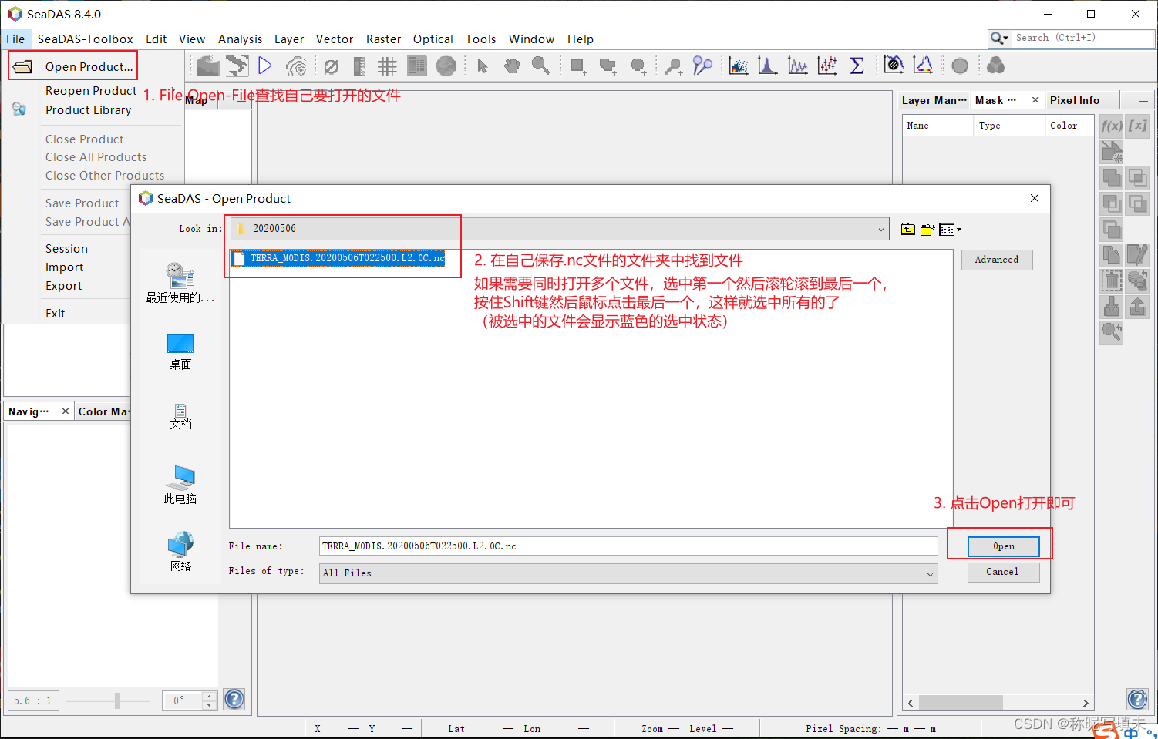Open the File menu
Viewport: 1158px width, 739px height.
point(15,39)
